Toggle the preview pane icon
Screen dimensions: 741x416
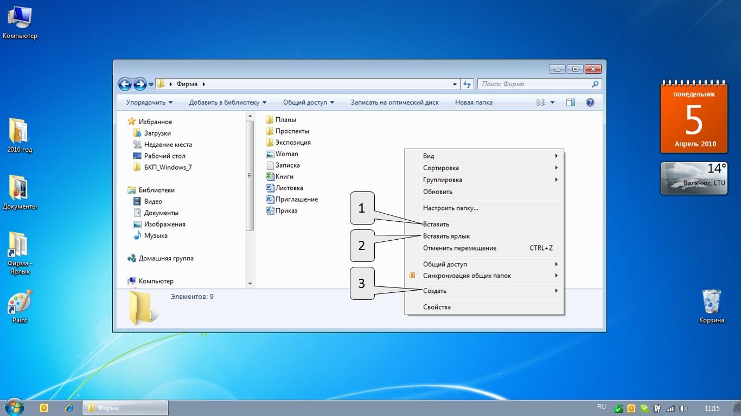coord(570,103)
